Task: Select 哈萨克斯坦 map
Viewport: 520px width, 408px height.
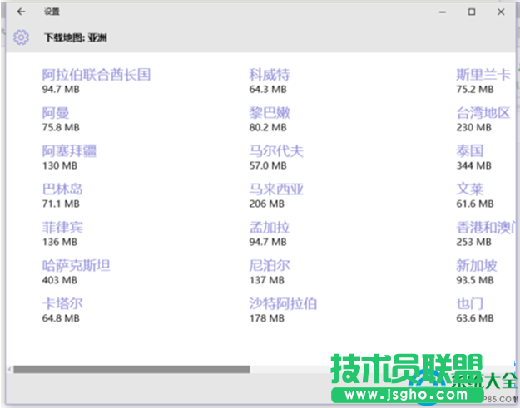Action: 76,265
